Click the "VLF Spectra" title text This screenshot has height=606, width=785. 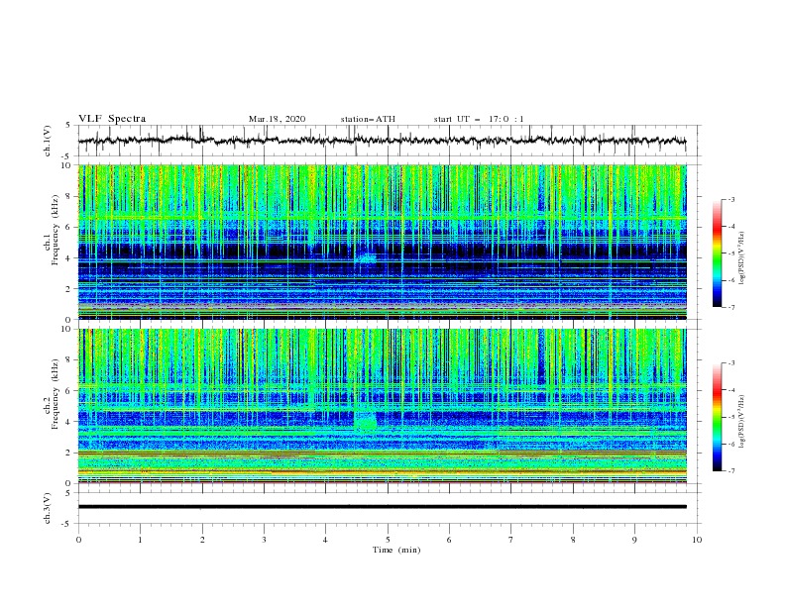(112, 119)
